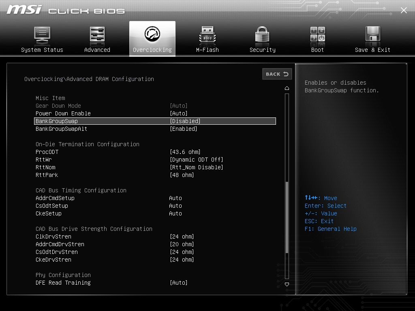Switch to the Advanced tab label

97,50
